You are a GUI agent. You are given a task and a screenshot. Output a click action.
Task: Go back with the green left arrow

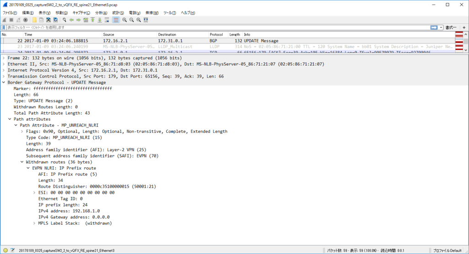71,20
